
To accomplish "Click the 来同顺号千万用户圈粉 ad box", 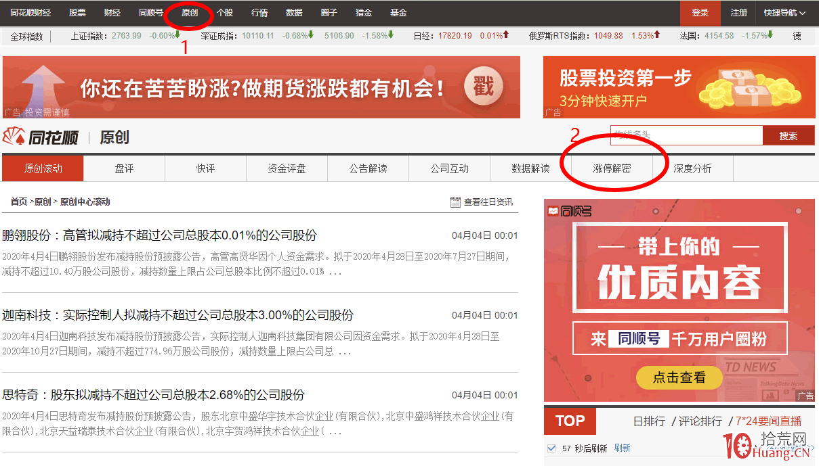I will [x=680, y=338].
